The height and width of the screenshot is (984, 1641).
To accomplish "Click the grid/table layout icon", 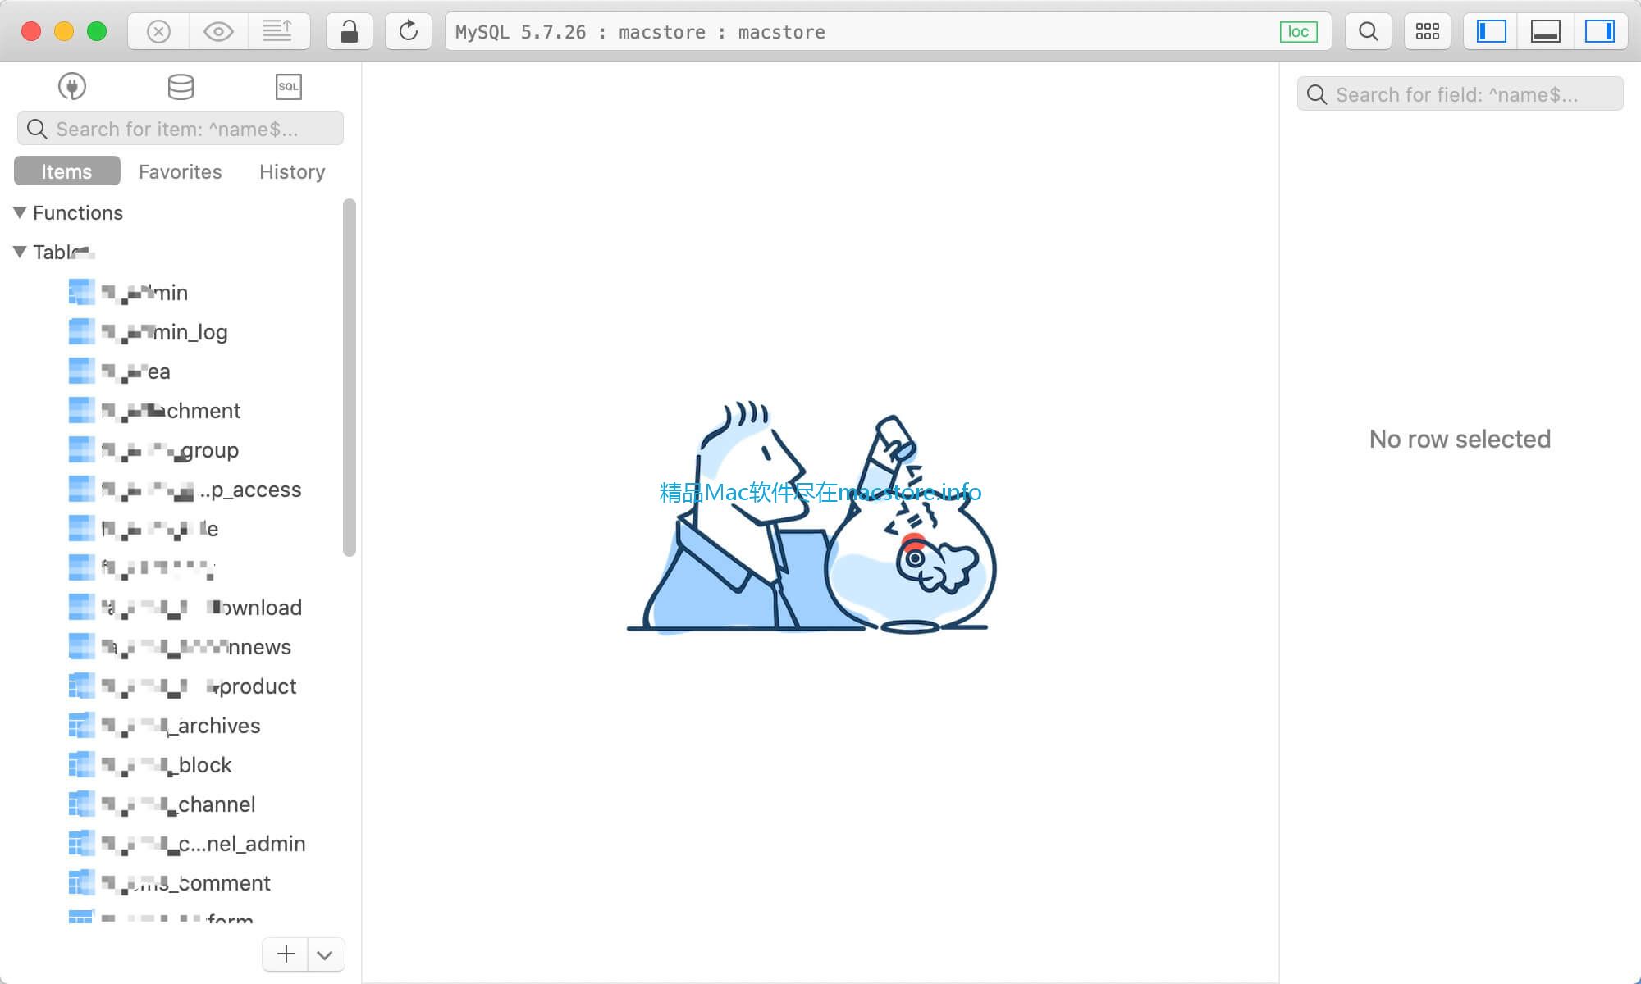I will point(1427,32).
